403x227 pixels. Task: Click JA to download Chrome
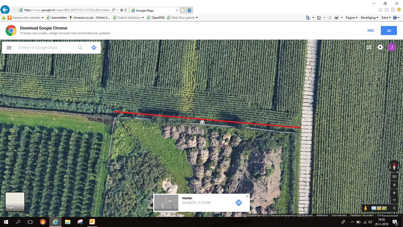click(x=389, y=31)
